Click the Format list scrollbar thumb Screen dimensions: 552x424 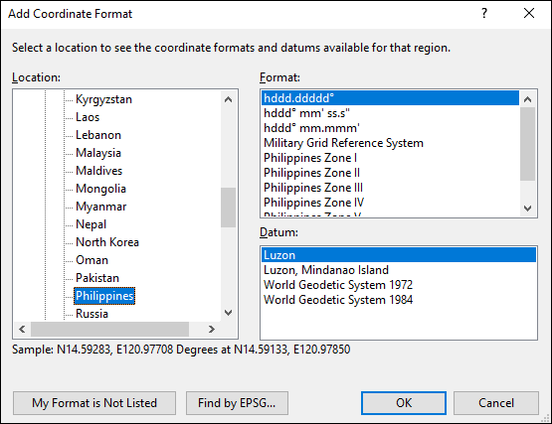tap(527, 144)
